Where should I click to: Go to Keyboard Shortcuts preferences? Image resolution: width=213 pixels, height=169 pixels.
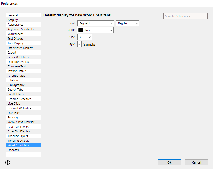coord(20,29)
